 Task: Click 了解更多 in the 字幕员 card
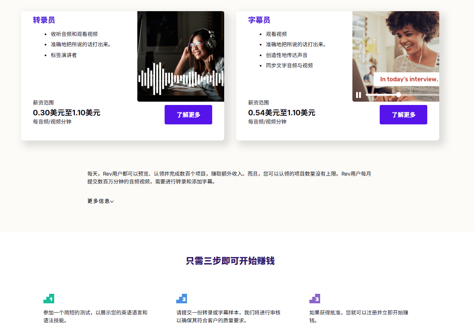(x=403, y=114)
